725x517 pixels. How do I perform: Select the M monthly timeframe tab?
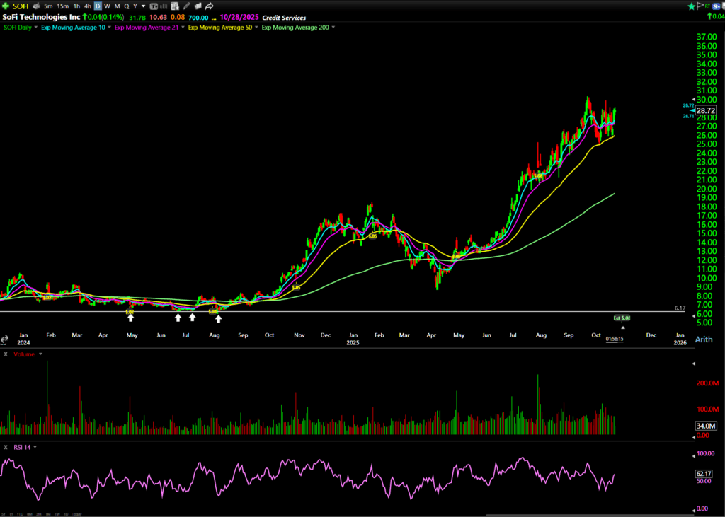click(x=116, y=6)
